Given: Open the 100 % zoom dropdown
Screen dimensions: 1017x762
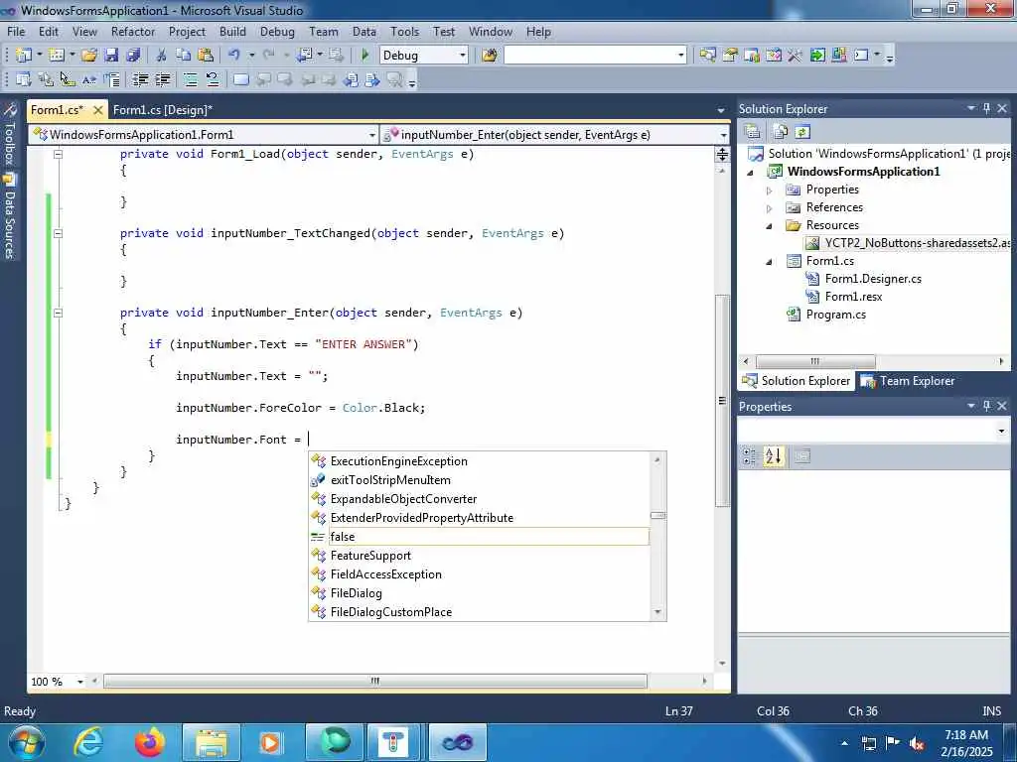Looking at the screenshot, I should (x=79, y=682).
